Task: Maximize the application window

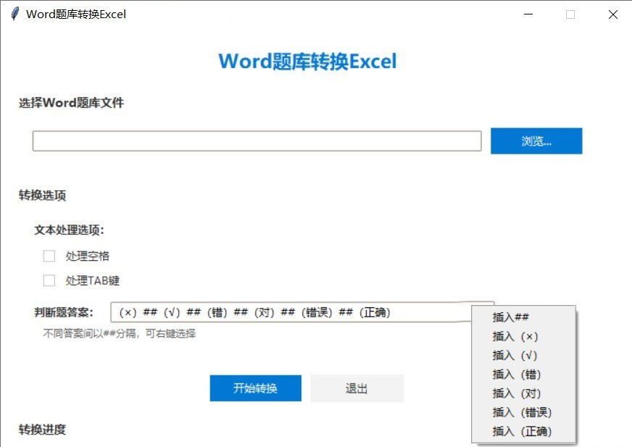Action: (x=570, y=14)
